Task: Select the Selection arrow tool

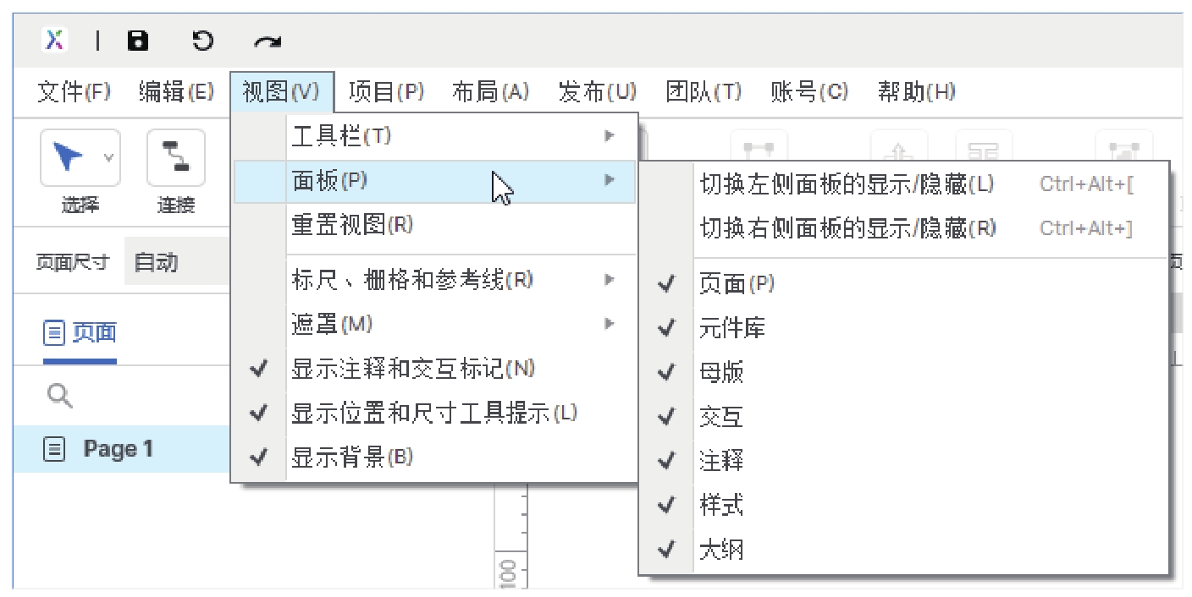Action: coord(69,157)
